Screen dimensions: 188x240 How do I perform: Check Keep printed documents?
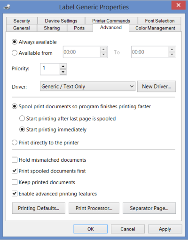(15, 182)
